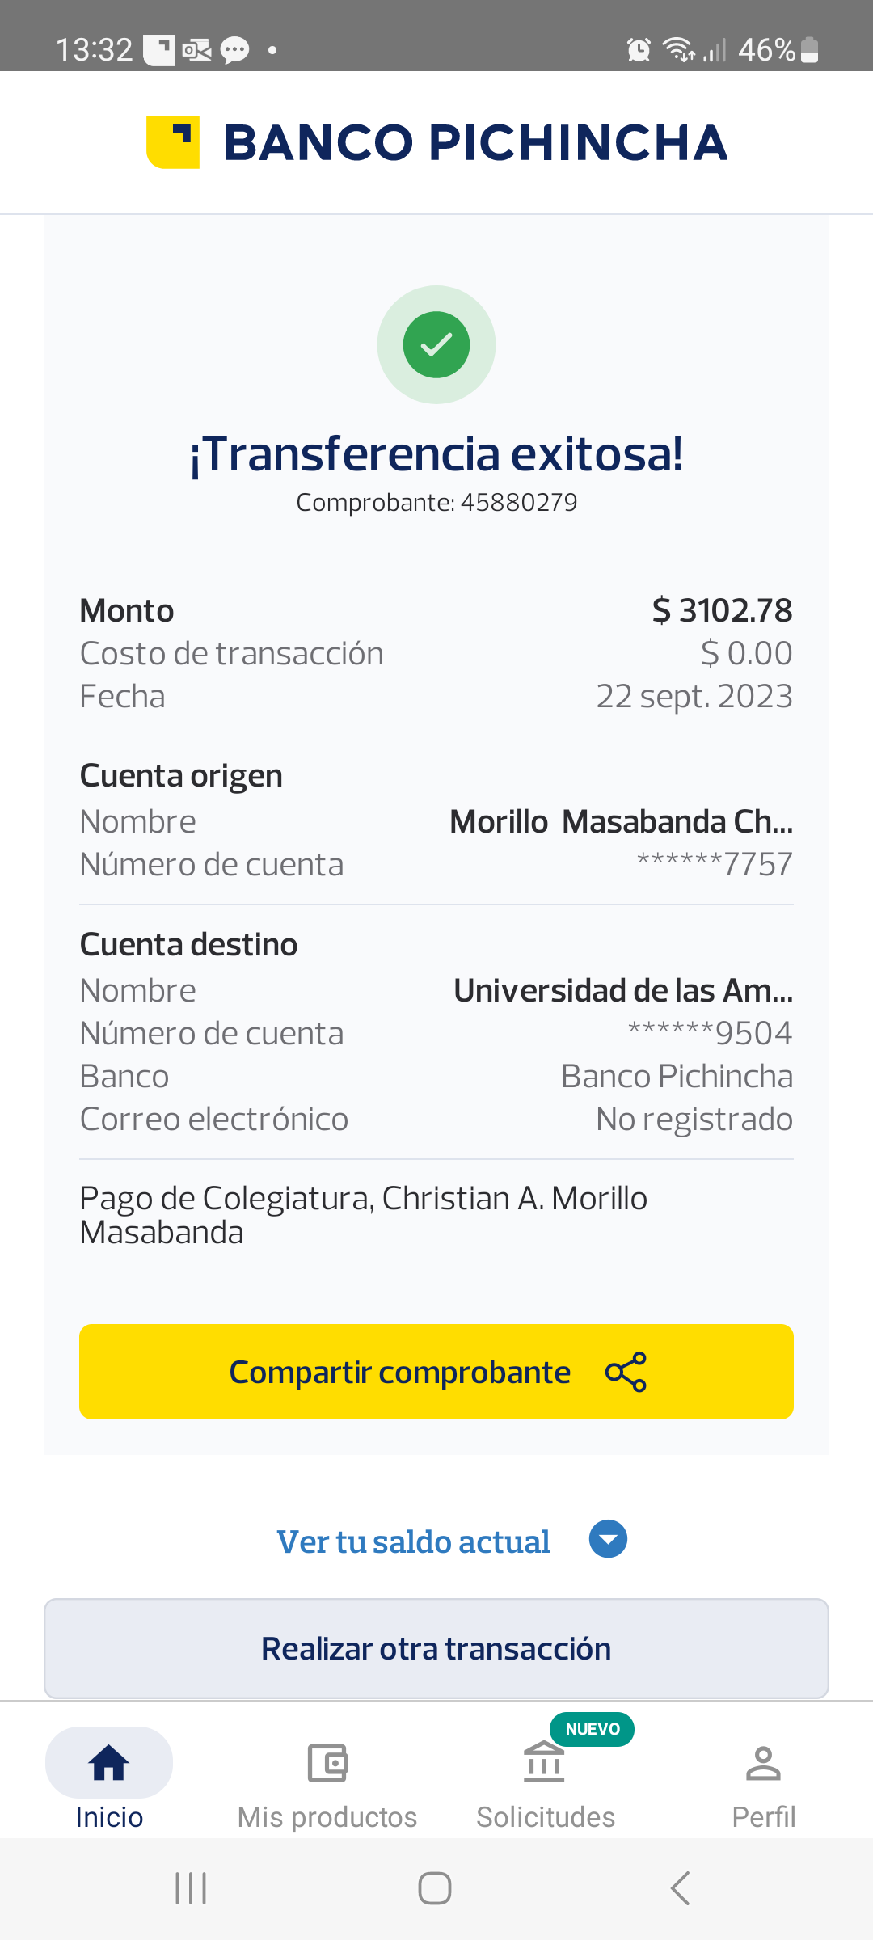Tap the Android back arrow
873x1940 pixels.
coord(681,1888)
